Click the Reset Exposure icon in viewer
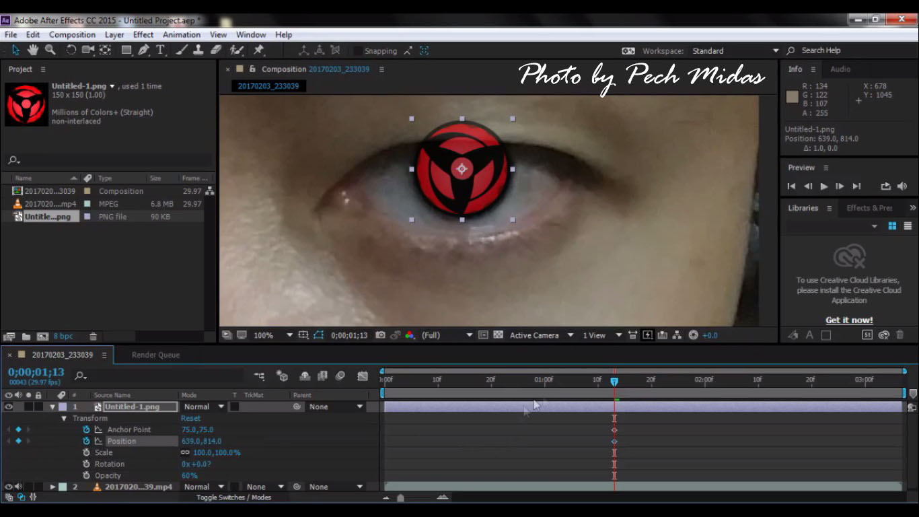The image size is (919, 517). click(x=694, y=335)
